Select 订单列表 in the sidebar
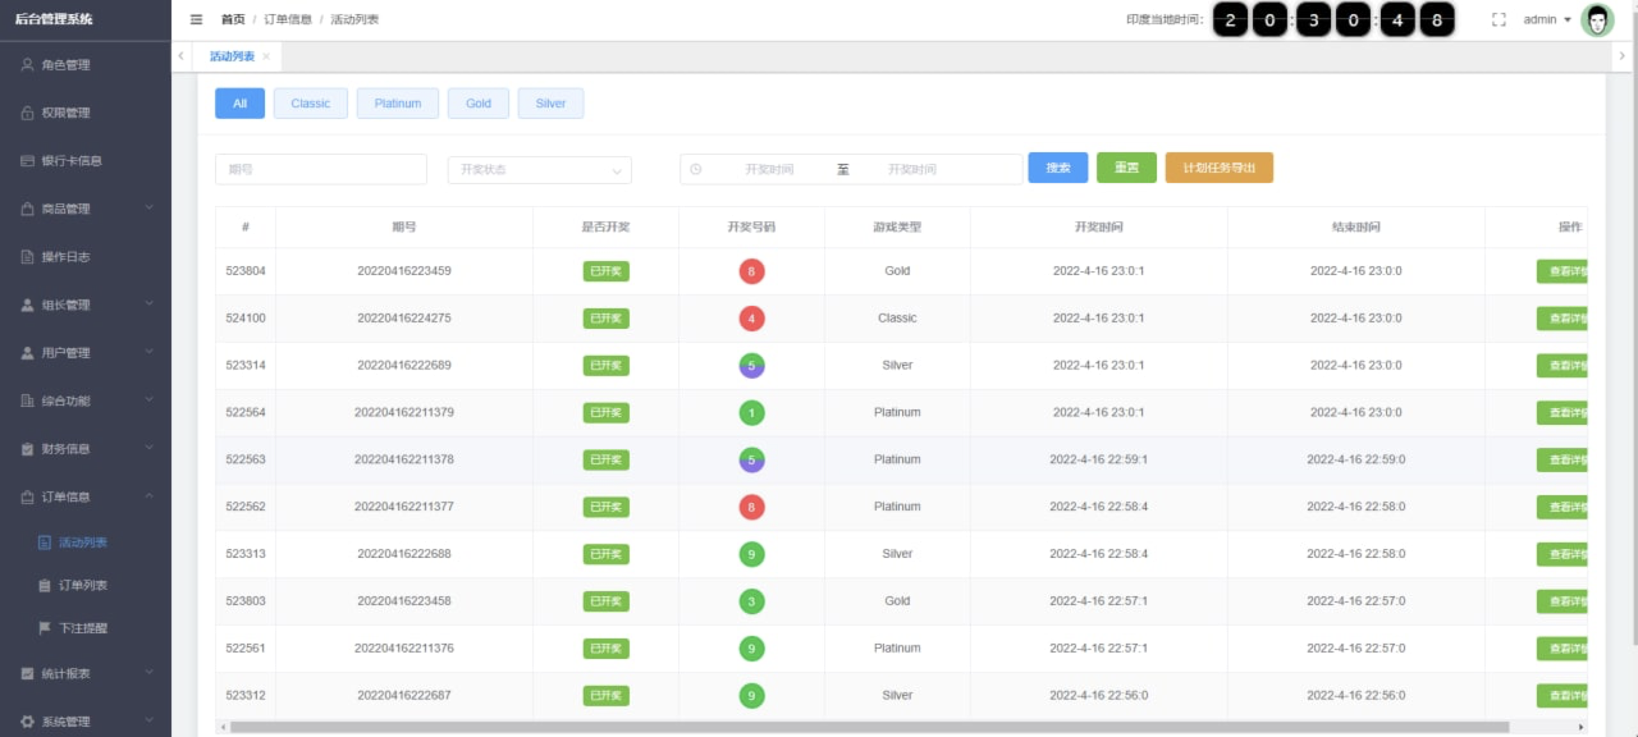Screen dimensions: 1638x737 point(83,585)
